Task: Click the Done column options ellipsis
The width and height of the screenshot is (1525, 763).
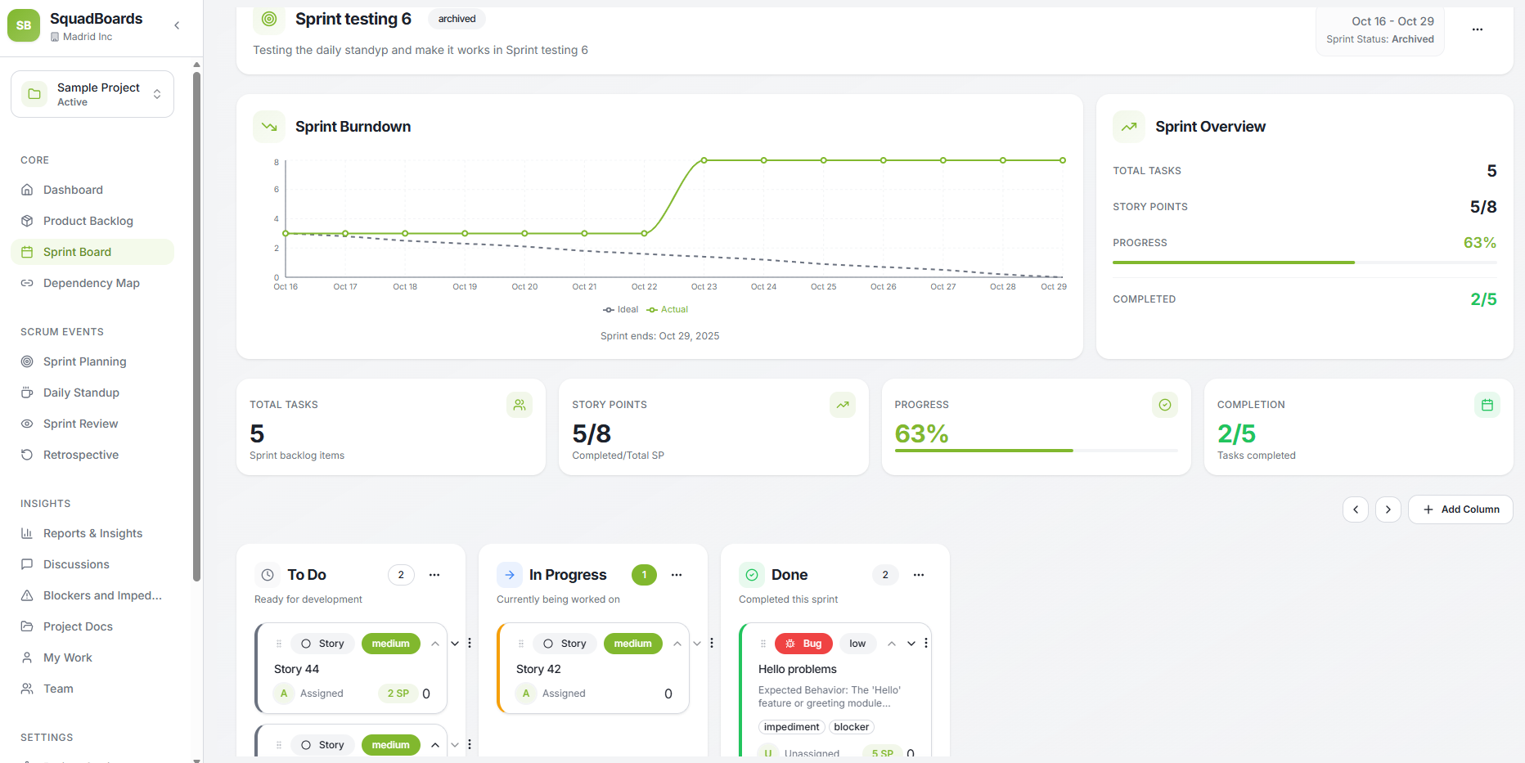Action: tap(919, 575)
